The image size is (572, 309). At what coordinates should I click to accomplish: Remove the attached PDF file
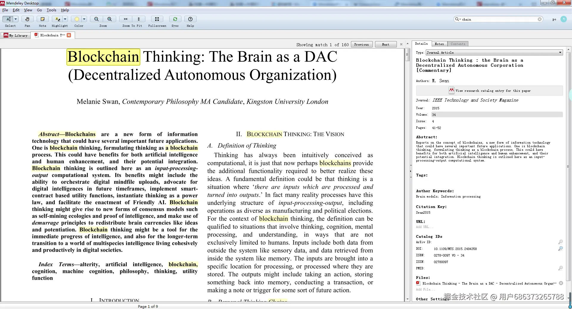561,283
